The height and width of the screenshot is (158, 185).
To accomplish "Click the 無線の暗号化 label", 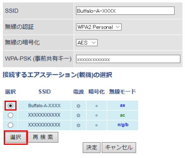I will pyautogui.click(x=22, y=42).
